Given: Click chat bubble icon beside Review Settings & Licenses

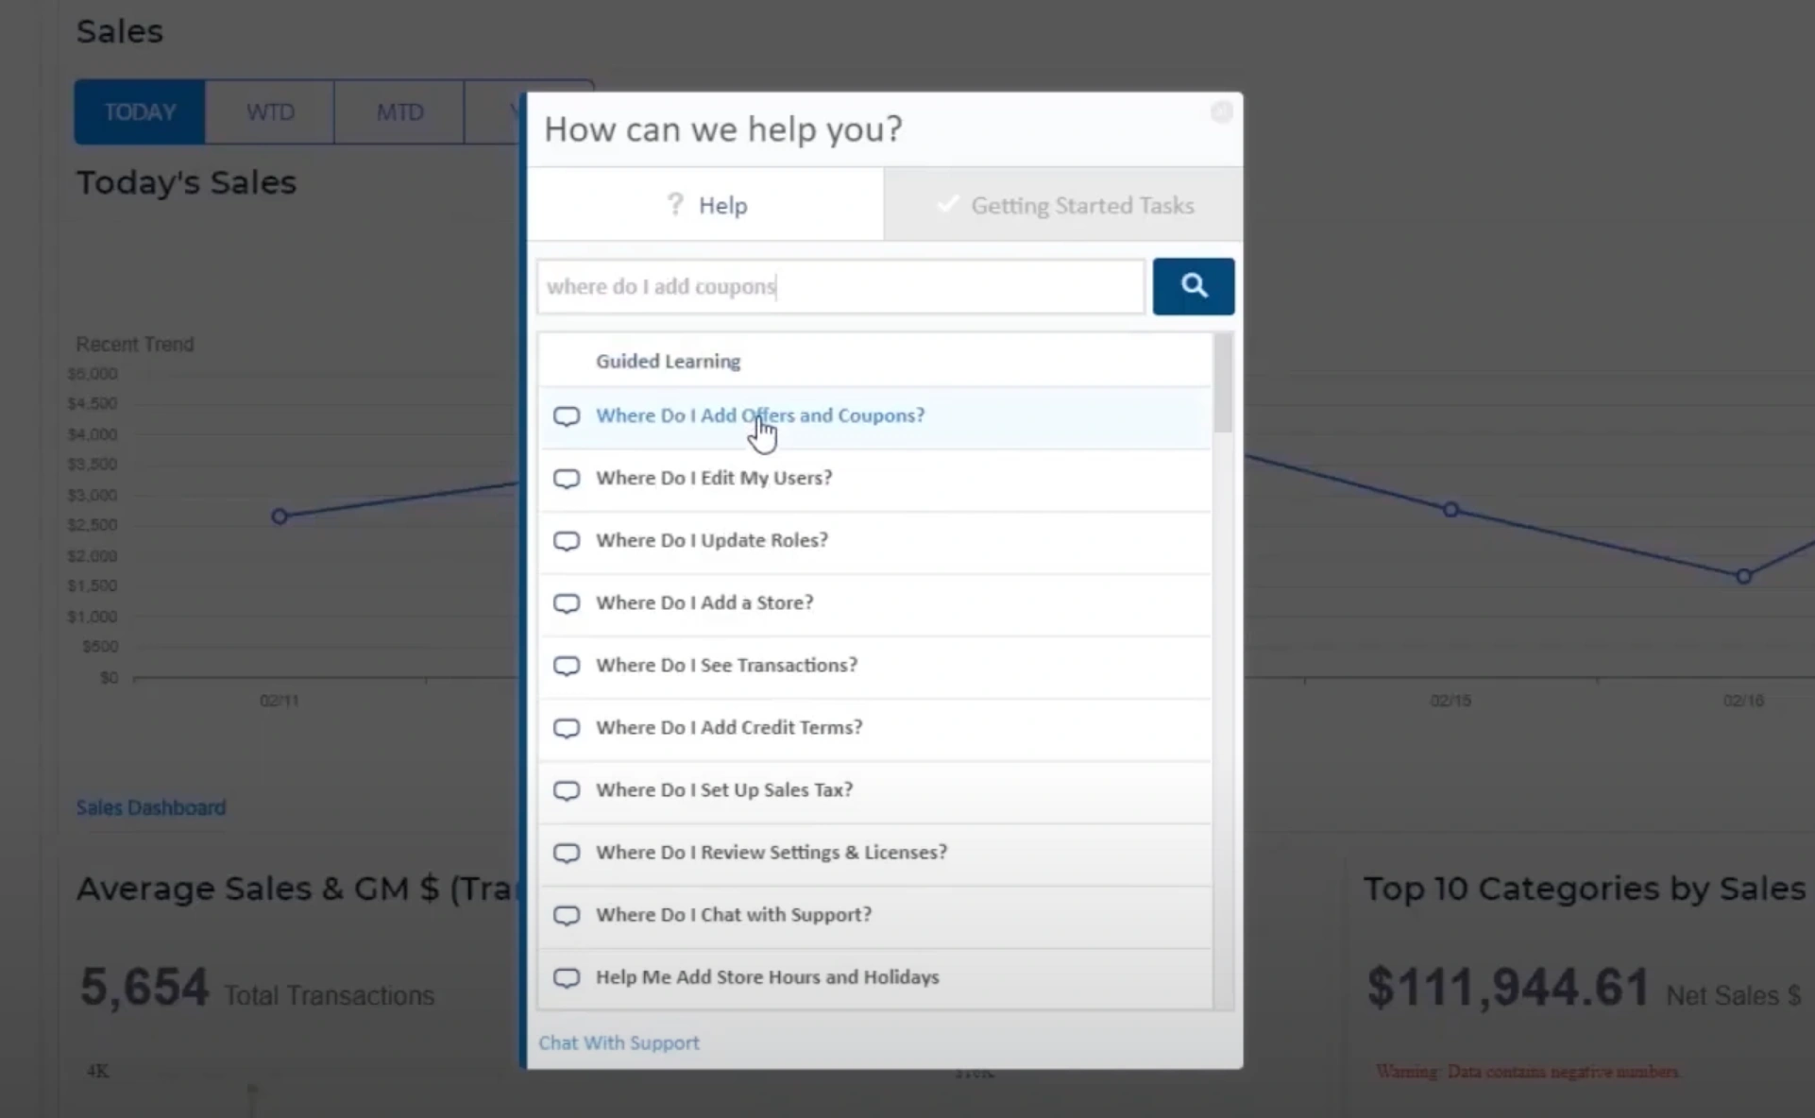Looking at the screenshot, I should point(567,853).
